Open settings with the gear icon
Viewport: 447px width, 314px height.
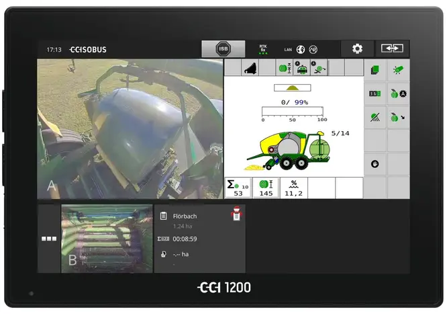coord(357,49)
